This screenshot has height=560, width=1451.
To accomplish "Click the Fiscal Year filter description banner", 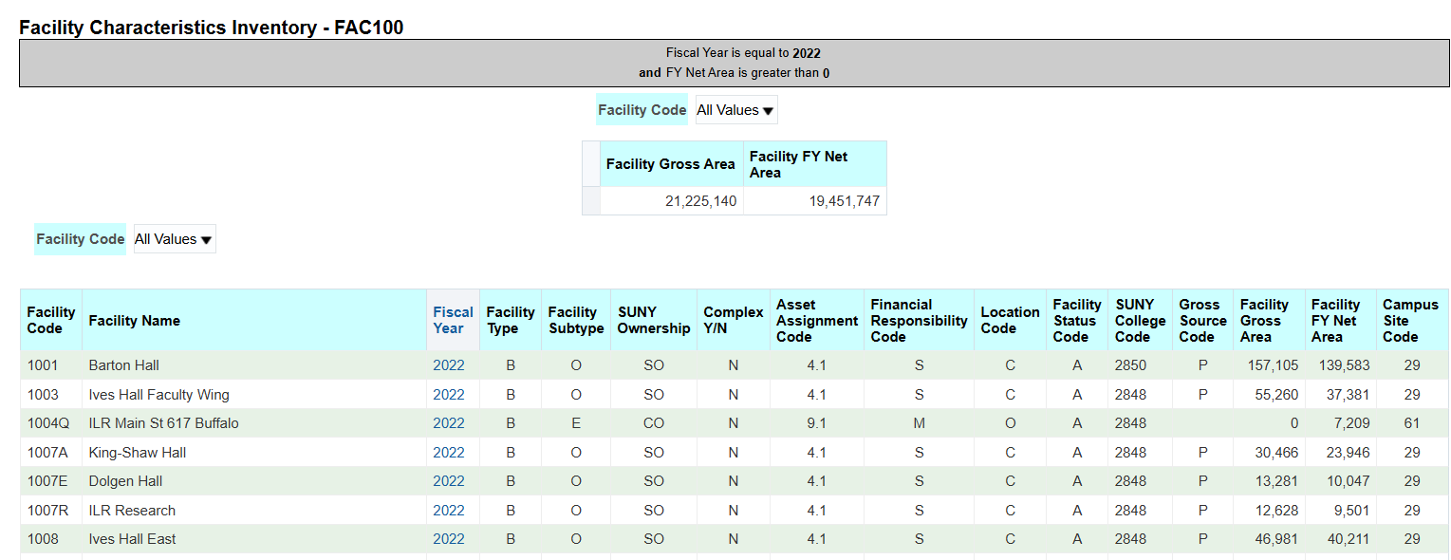I will pyautogui.click(x=733, y=61).
